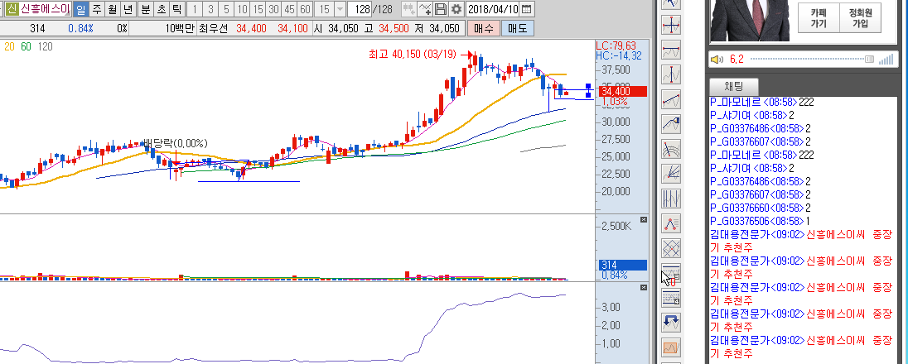Screen dimensions: 908x364
Task: Adjust the broadcast volume slider
Action: click(x=868, y=59)
